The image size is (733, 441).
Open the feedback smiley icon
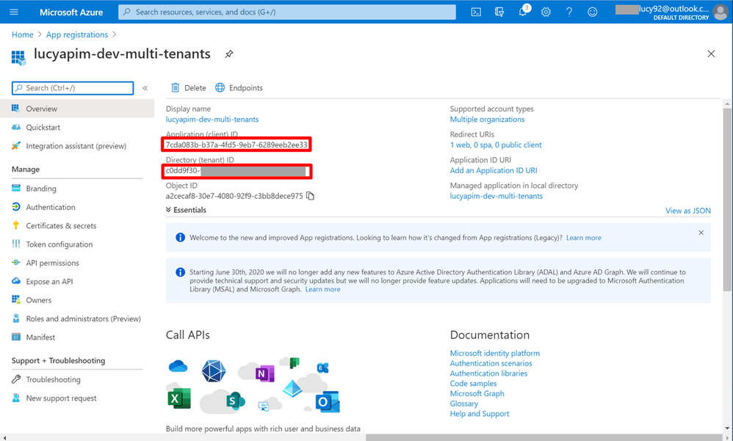tap(592, 12)
